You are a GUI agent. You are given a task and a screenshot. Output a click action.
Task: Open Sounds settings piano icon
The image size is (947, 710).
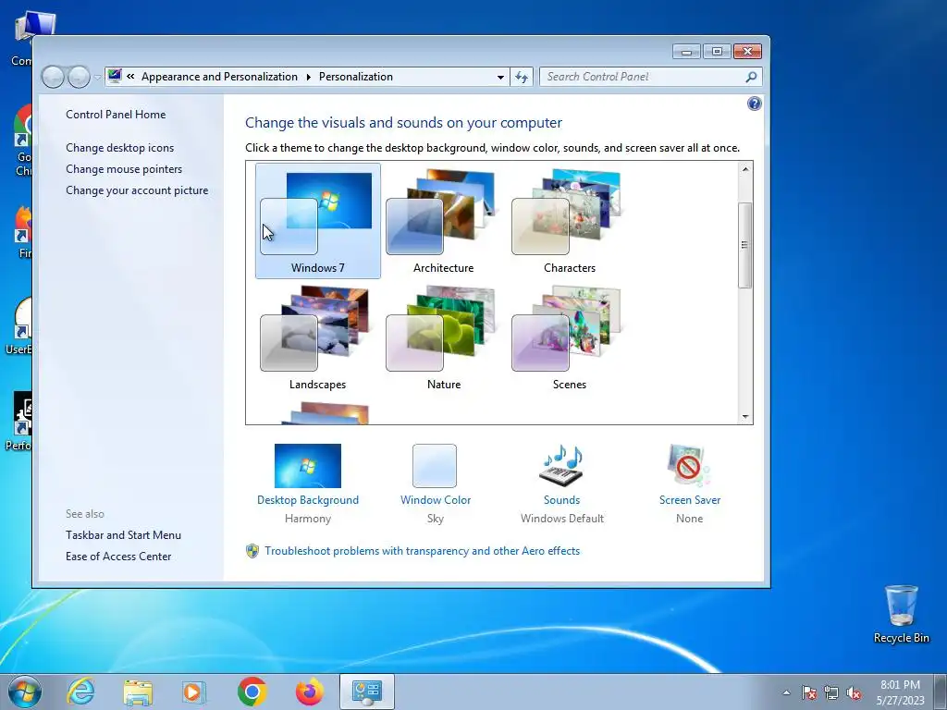pos(561,466)
